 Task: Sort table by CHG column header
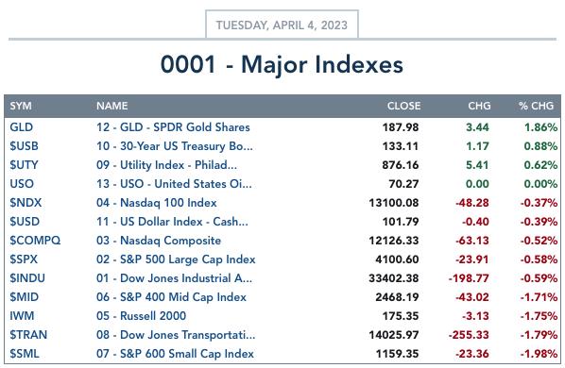point(479,106)
